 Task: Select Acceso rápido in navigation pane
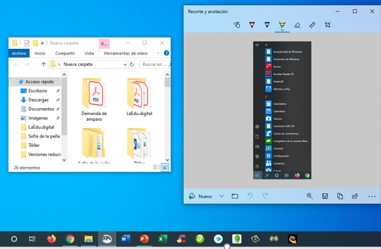(36, 81)
